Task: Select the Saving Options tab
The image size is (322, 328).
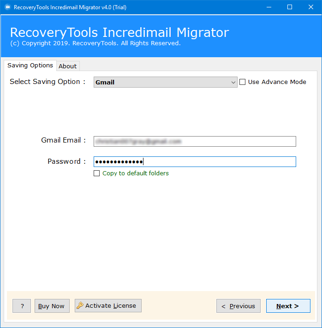Action: click(30, 65)
